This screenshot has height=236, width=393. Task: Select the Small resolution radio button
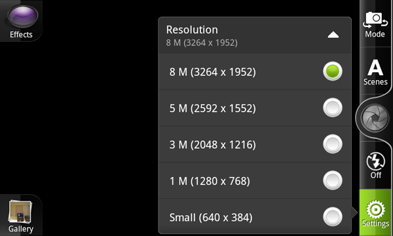point(333,217)
